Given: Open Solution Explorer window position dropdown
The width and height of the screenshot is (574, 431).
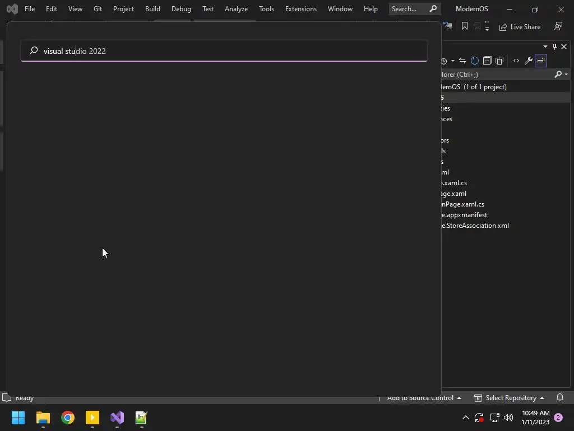Looking at the screenshot, I should click(545, 47).
